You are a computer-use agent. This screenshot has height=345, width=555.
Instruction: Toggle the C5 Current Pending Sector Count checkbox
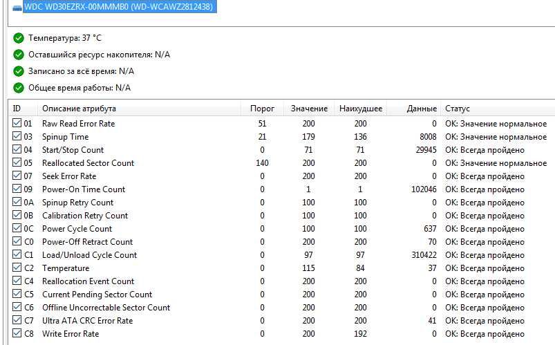(x=17, y=293)
